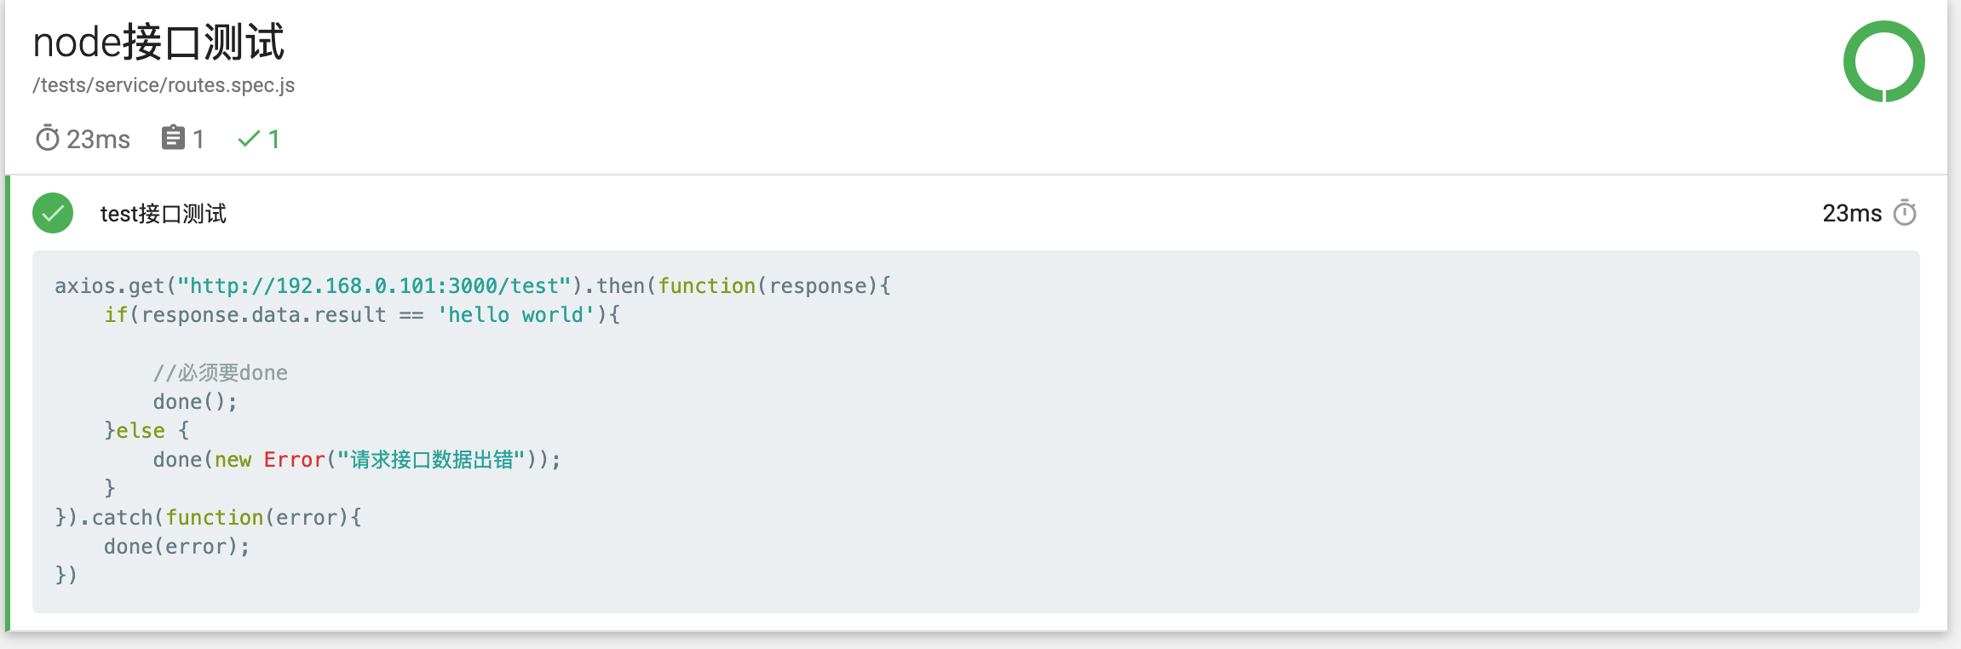The image size is (1961, 649).
Task: Click the 'hello world' string in code
Action: pos(515,314)
